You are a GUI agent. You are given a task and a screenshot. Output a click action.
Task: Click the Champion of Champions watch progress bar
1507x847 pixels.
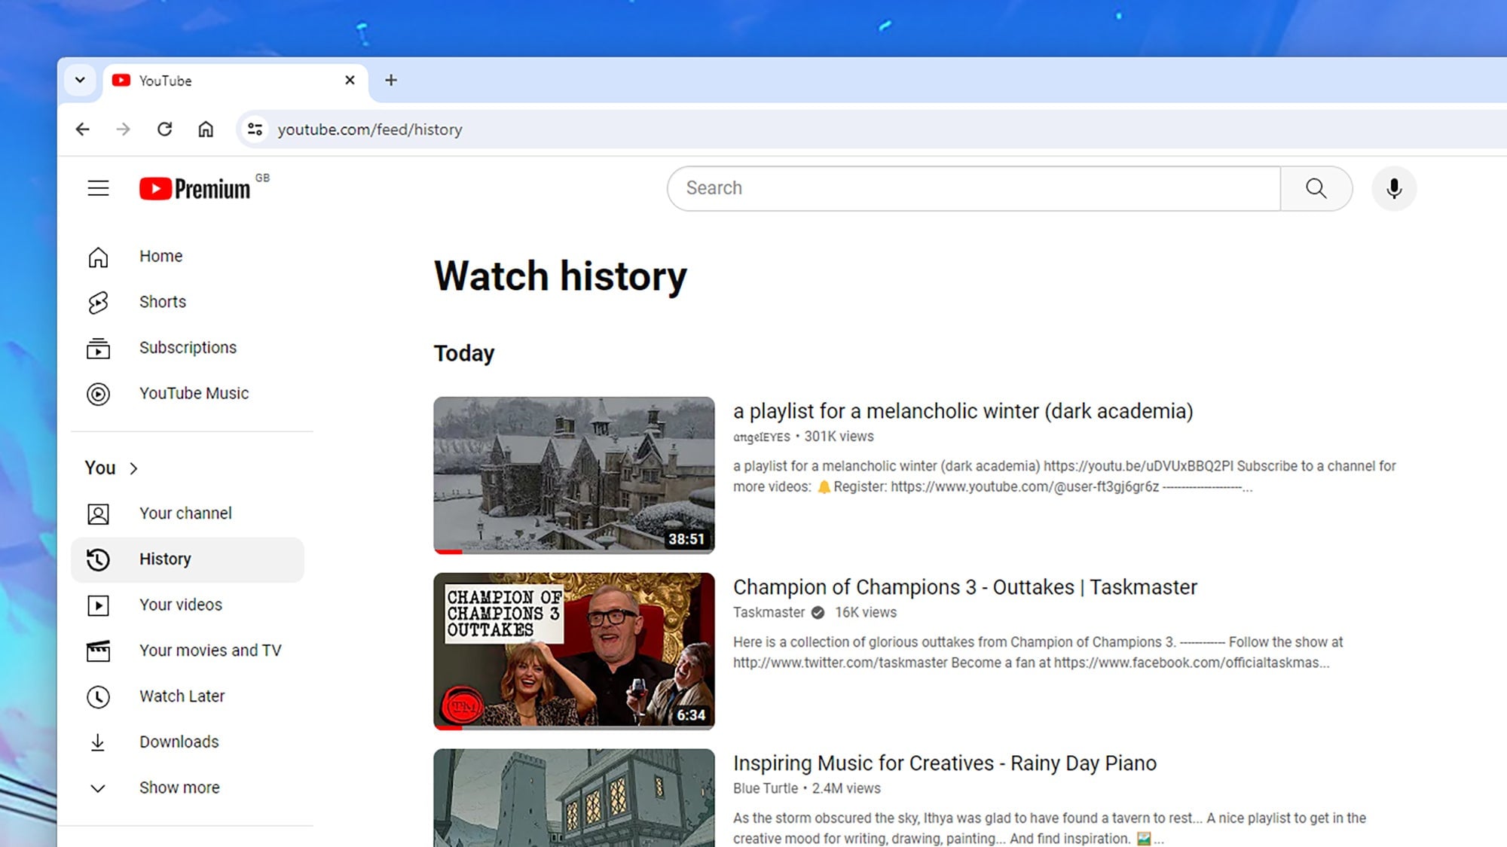click(574, 727)
